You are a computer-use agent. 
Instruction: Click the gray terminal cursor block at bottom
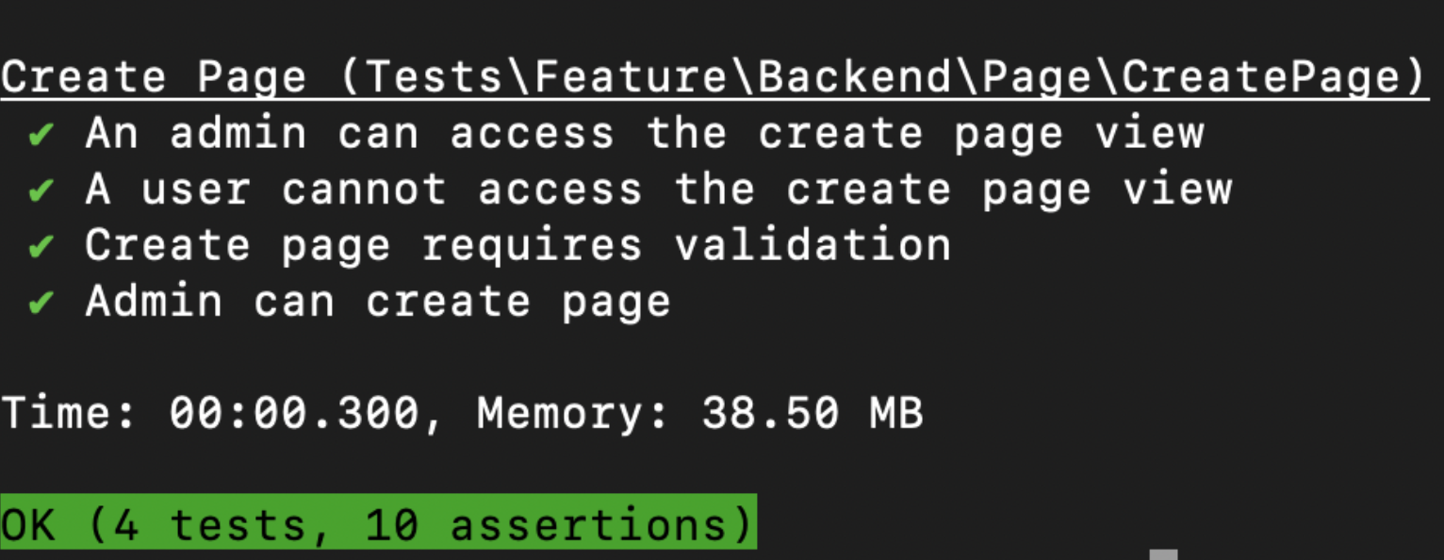pyautogui.click(x=1164, y=554)
